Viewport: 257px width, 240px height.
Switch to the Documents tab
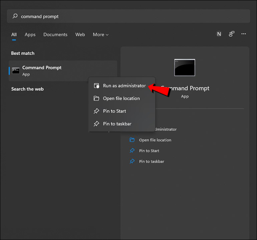(x=56, y=34)
